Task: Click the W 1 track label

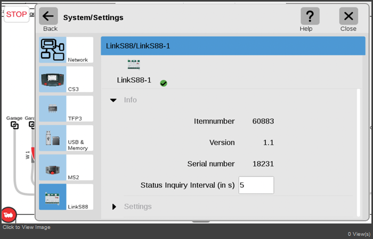Action: (x=28, y=155)
